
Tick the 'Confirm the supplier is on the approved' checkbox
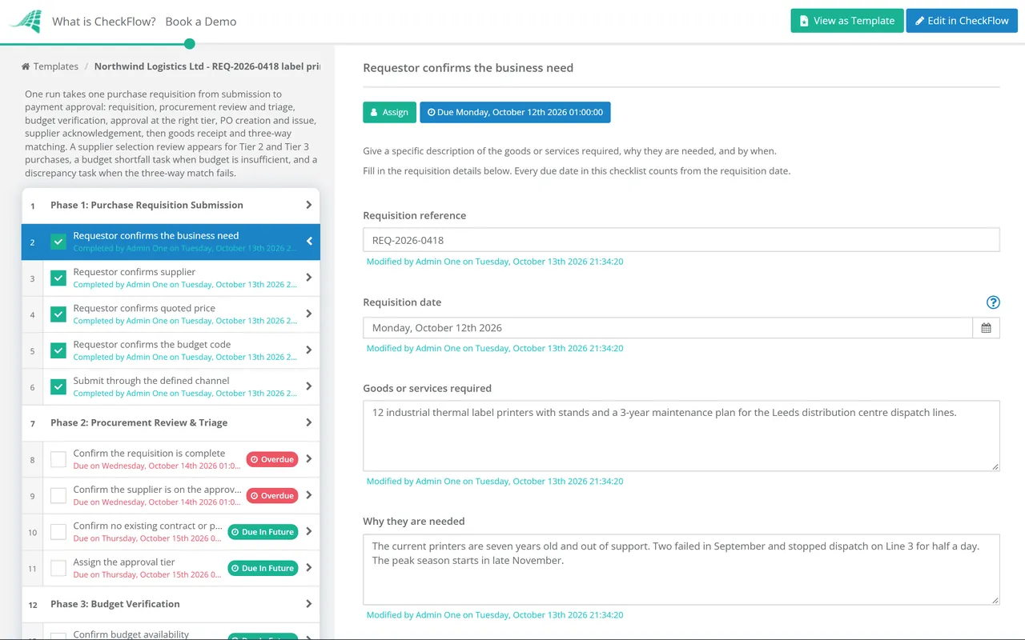click(58, 496)
